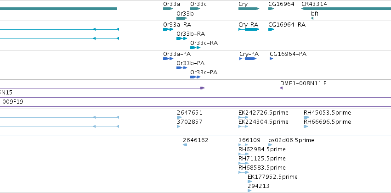
Task: Click the CR43314 gene feature
Action: pyautogui.click(x=346, y=9)
